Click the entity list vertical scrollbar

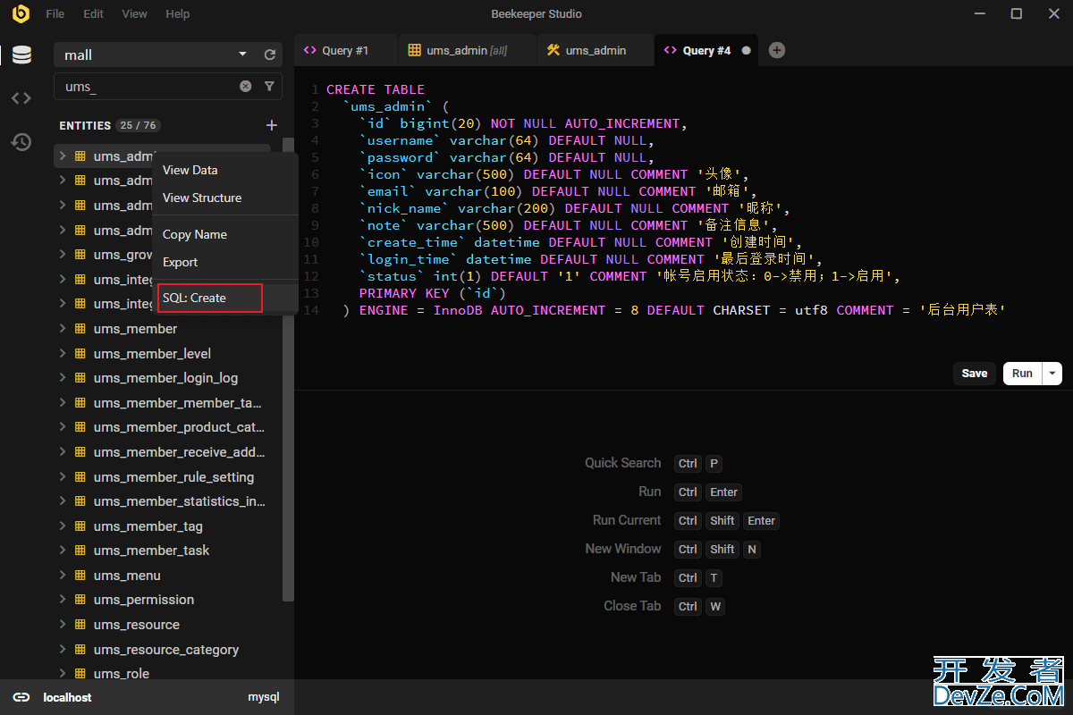coord(288,368)
